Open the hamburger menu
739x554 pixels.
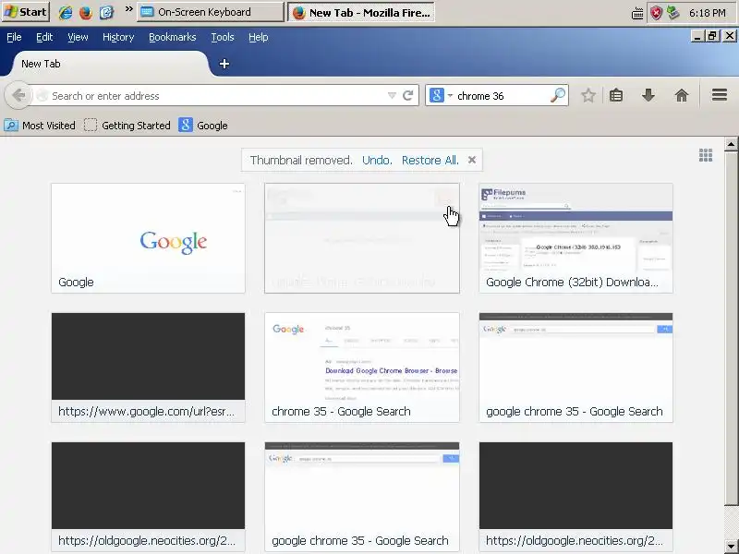[720, 95]
